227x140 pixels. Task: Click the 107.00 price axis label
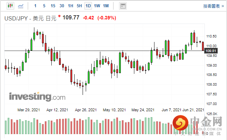211,104
